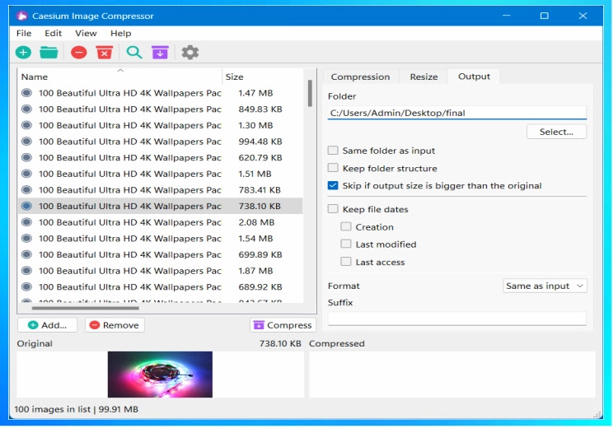Click the green Add files toolbar icon

[x=23, y=53]
